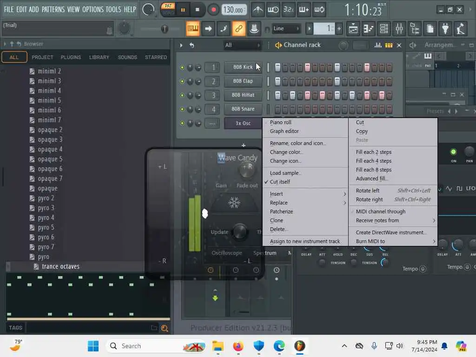476x357 pixels.
Task: Click the plugin plug icon in toolbar
Action: pyautogui.click(x=445, y=28)
